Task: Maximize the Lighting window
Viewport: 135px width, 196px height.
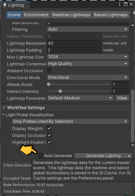Action: pos(126,4)
